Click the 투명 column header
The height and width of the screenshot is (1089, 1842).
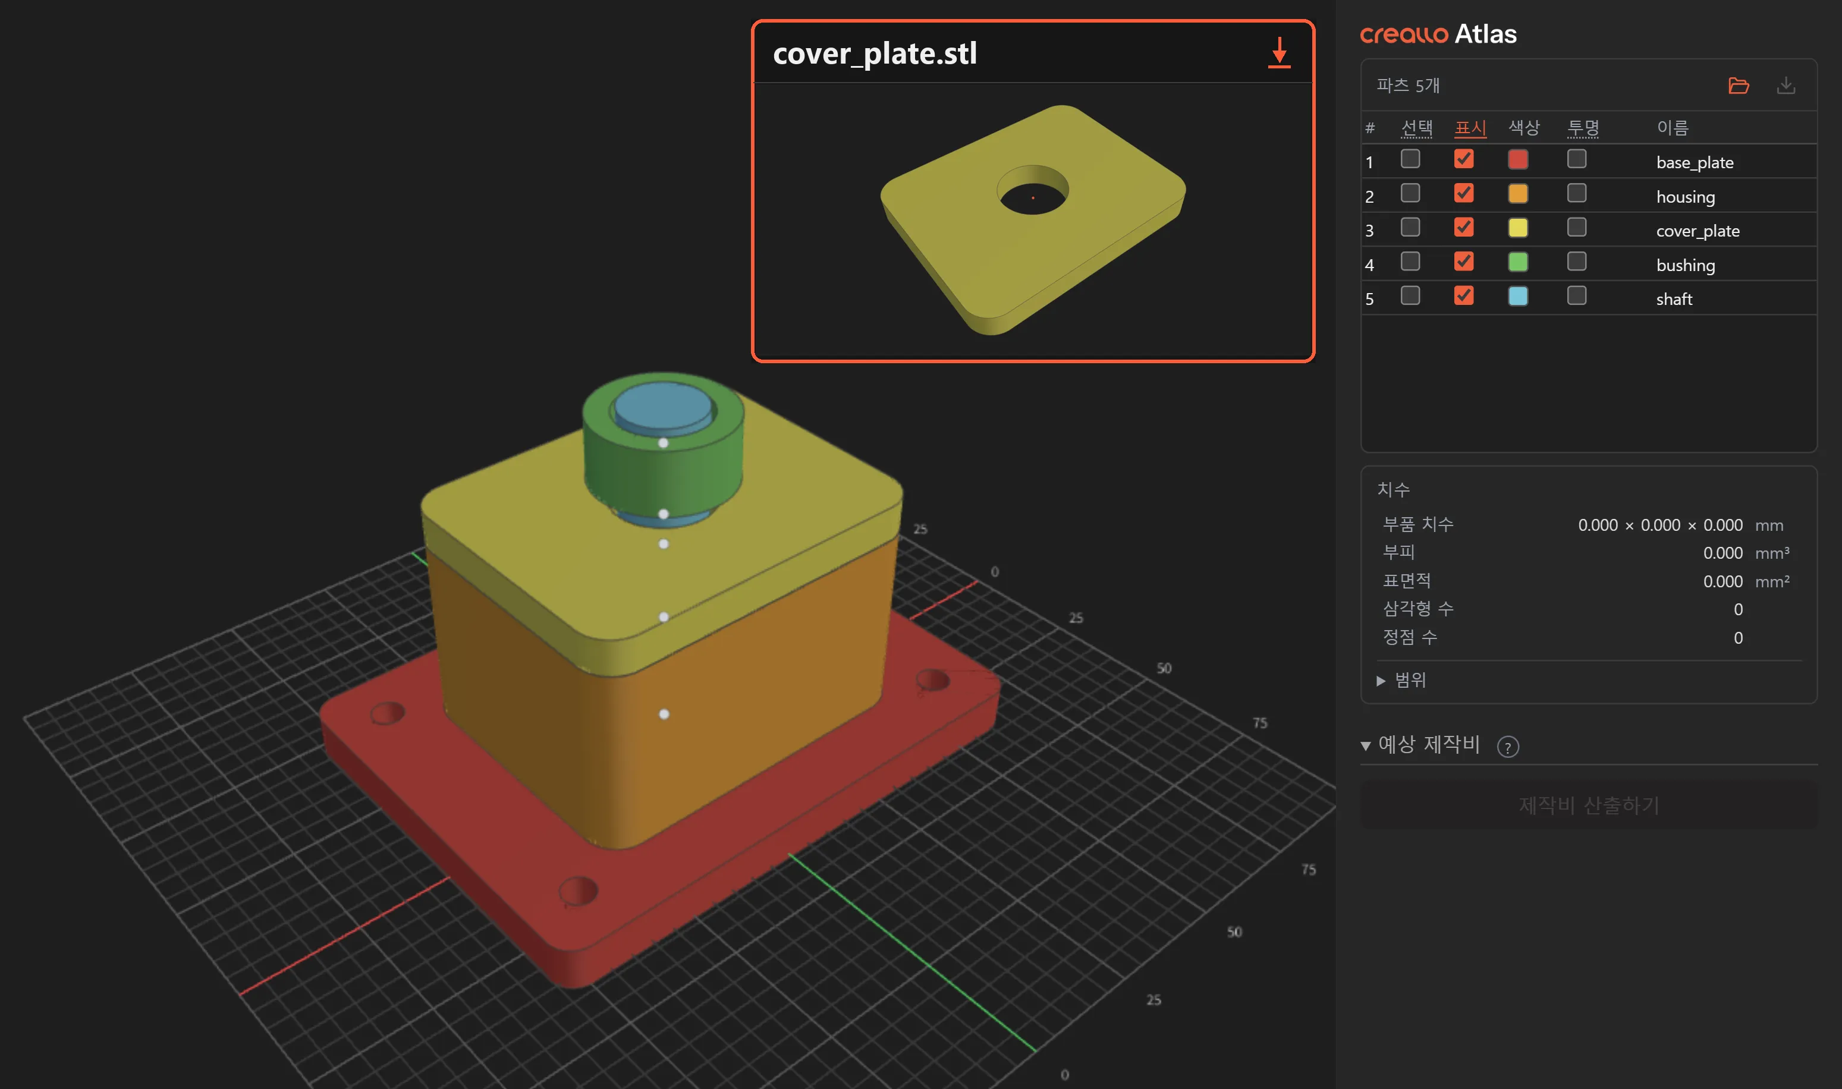(1583, 128)
